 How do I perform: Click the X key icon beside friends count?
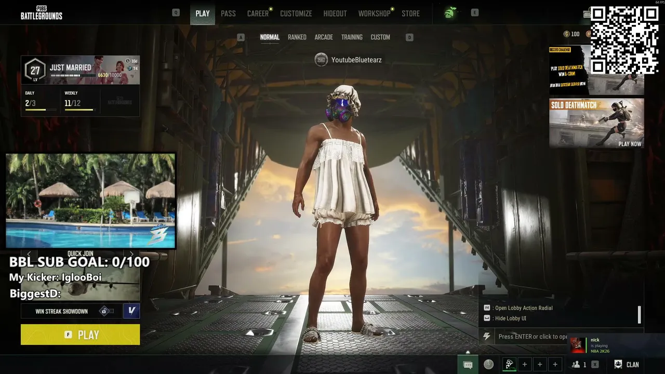pyautogui.click(x=595, y=365)
